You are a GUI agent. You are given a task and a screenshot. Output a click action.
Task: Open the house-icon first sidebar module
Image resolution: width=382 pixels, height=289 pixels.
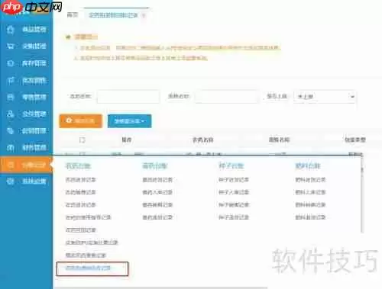(26, 30)
